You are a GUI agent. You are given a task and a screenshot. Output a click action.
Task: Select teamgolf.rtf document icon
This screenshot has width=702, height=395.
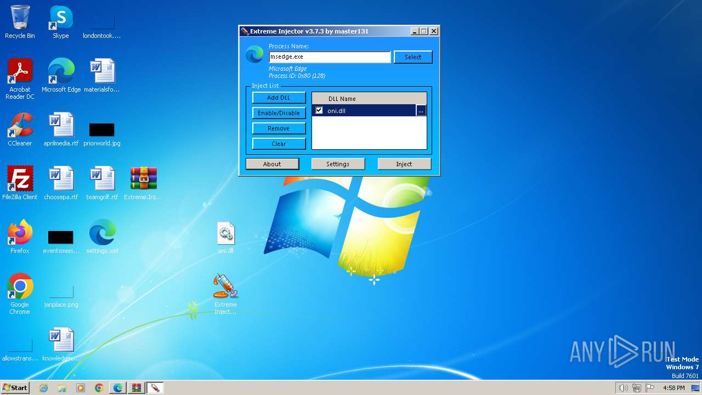101,183
